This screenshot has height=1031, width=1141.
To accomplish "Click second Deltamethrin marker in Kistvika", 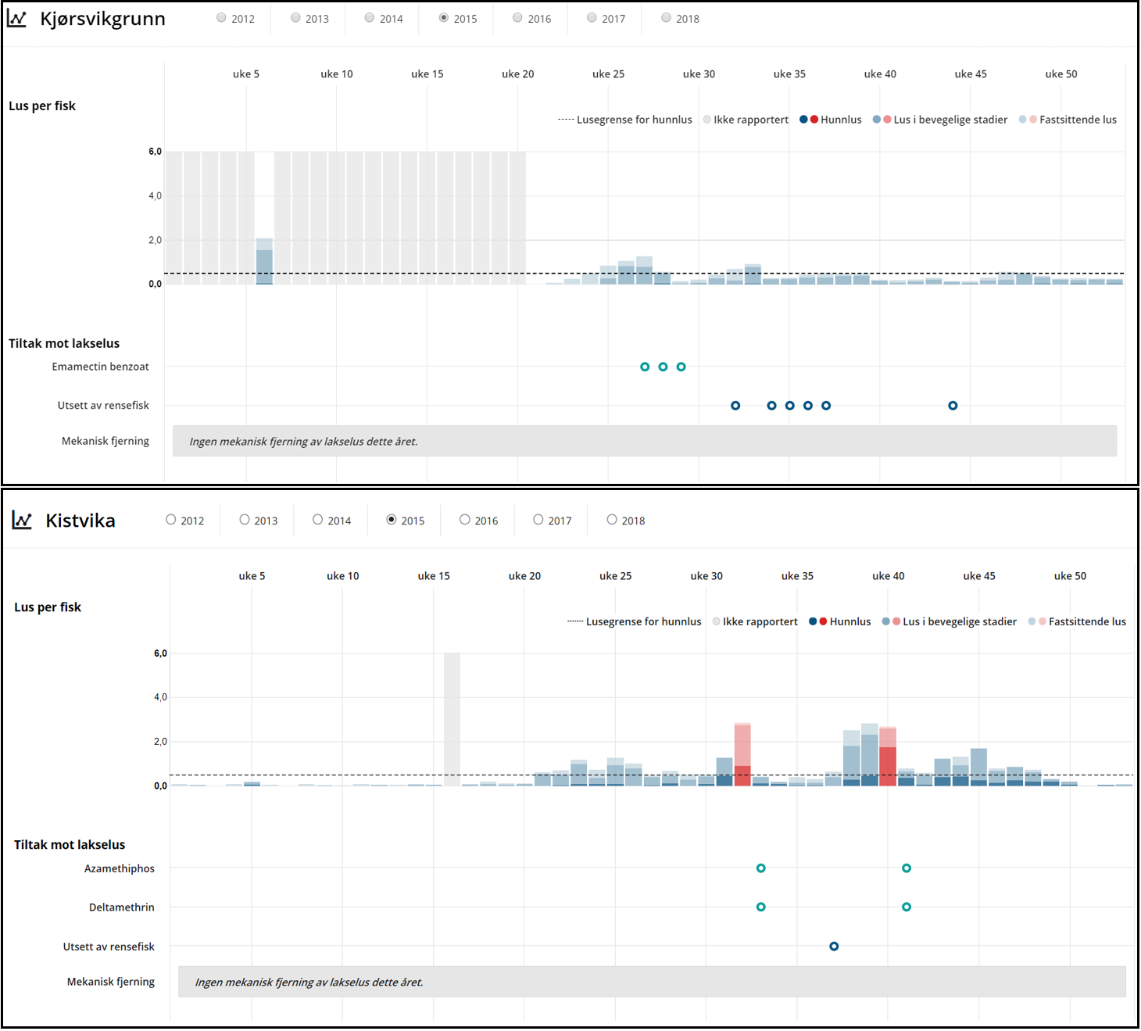I will point(907,907).
